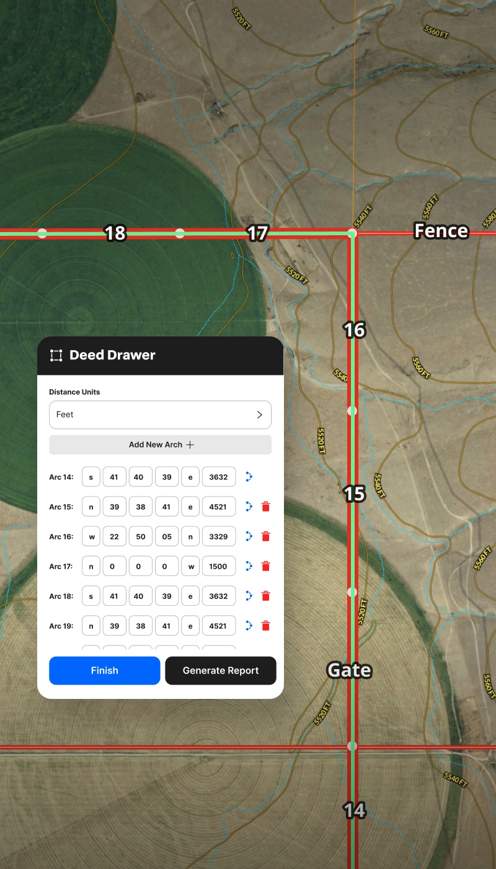Viewport: 496px width, 869px height.
Task: Click Arc 19 seconds field 41
Action: click(167, 626)
